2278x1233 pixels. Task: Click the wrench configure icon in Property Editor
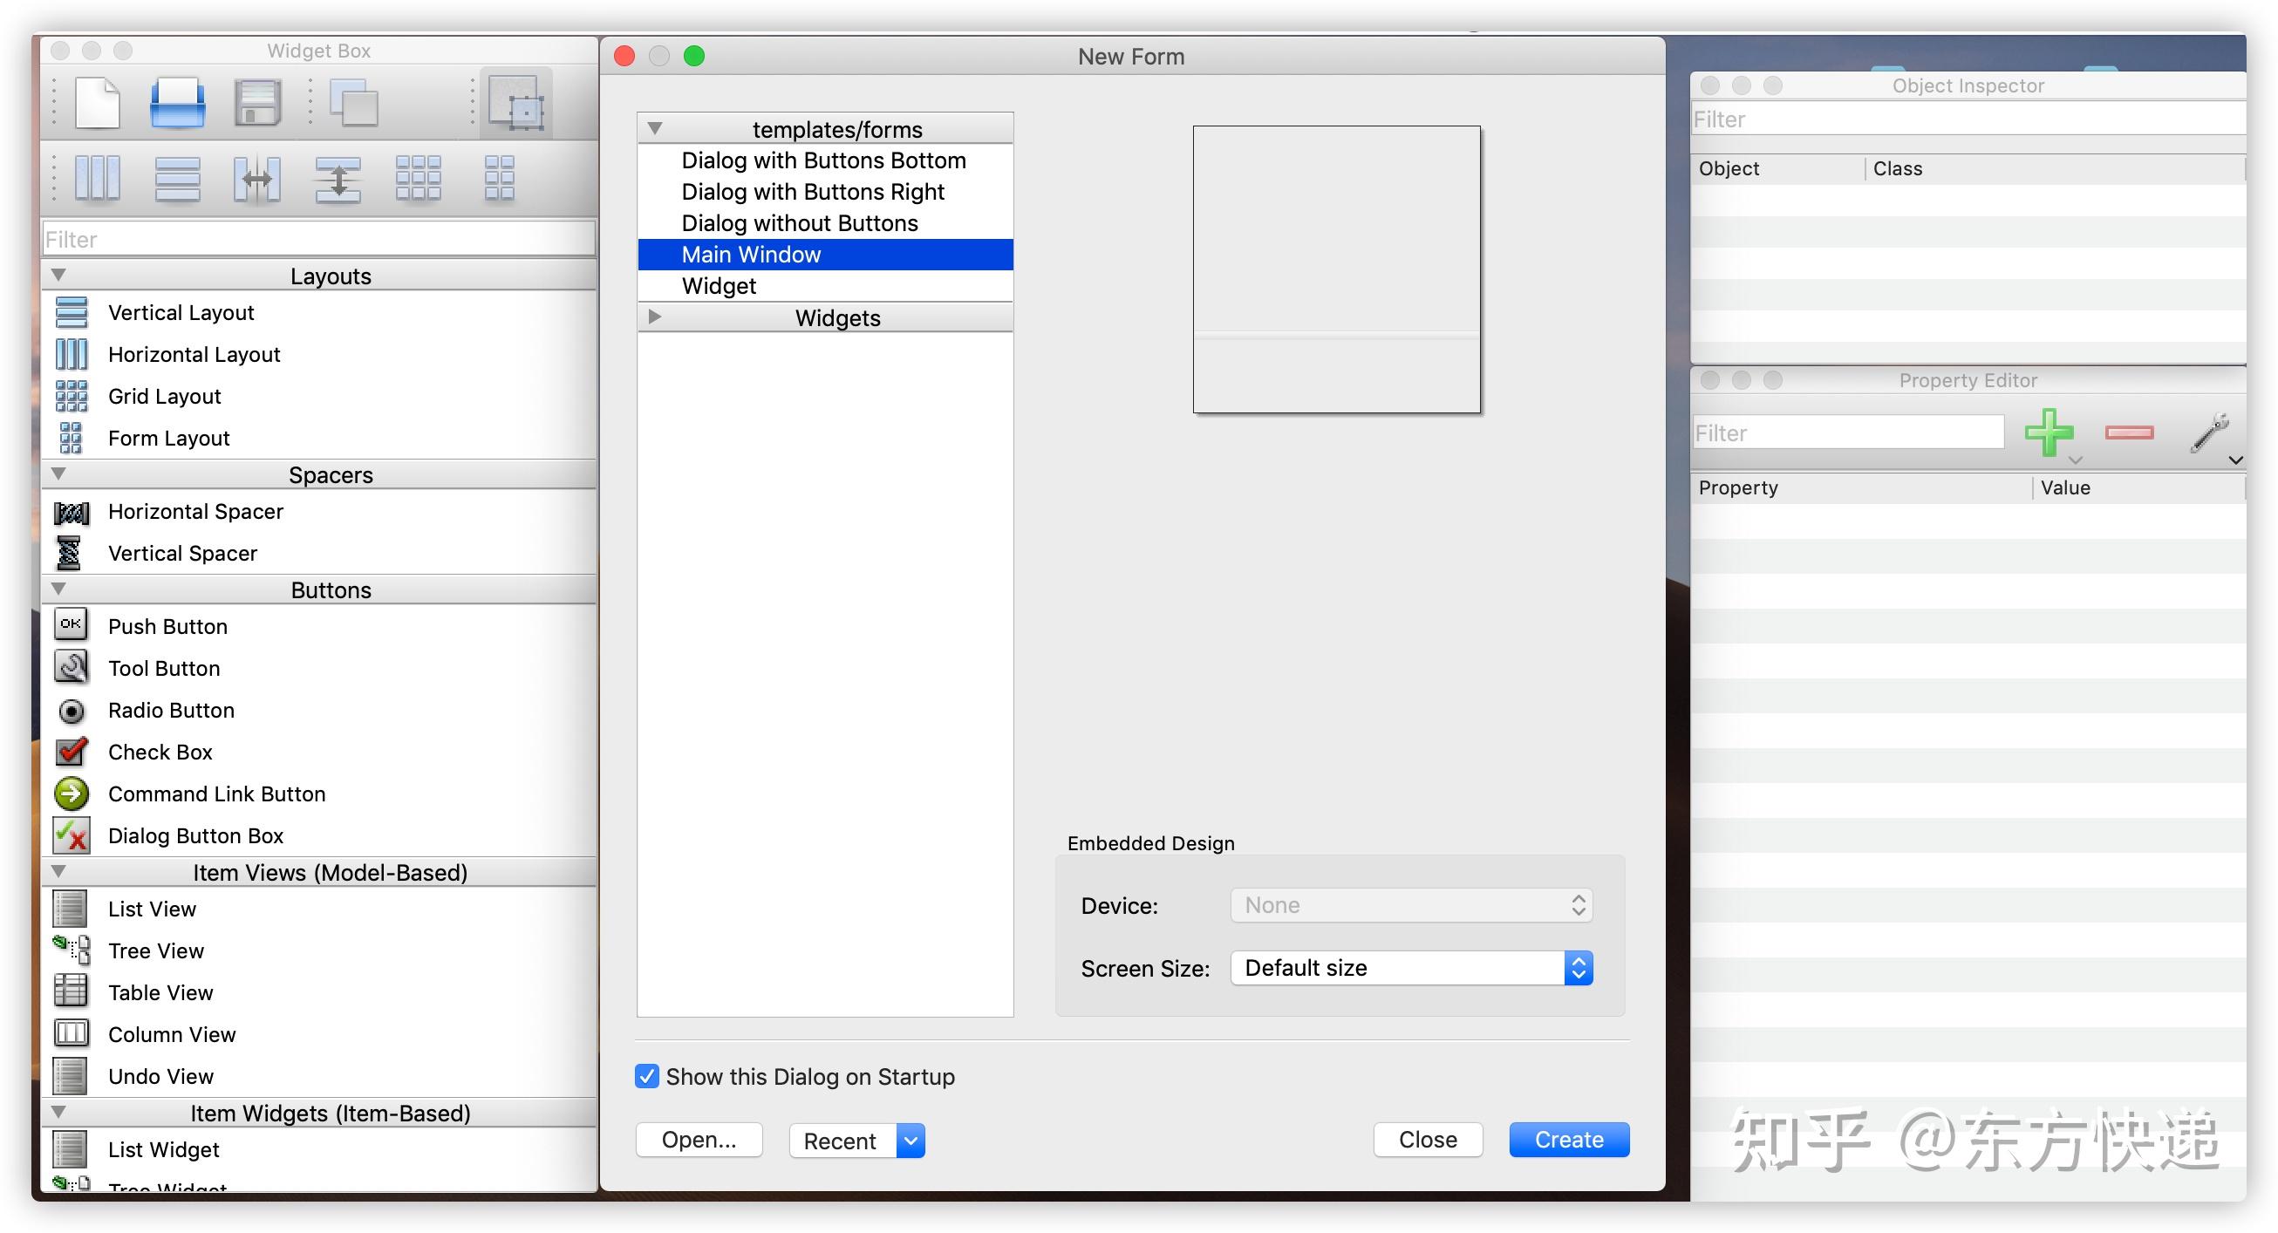coord(2209,433)
